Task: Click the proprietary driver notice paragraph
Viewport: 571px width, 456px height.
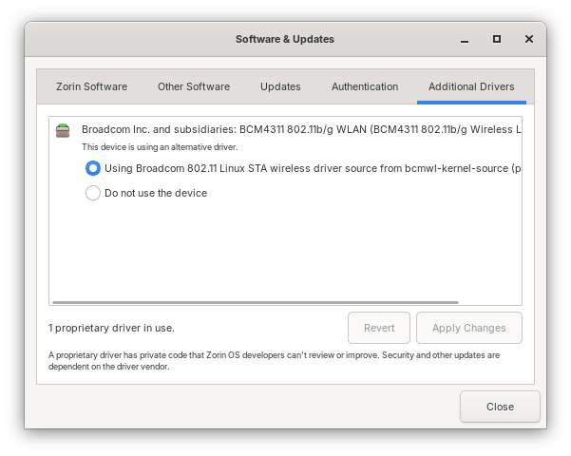Action: pyautogui.click(x=274, y=361)
